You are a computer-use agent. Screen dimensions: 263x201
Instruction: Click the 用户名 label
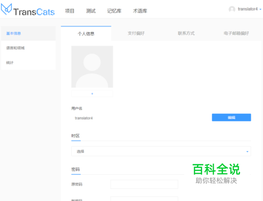point(77,108)
